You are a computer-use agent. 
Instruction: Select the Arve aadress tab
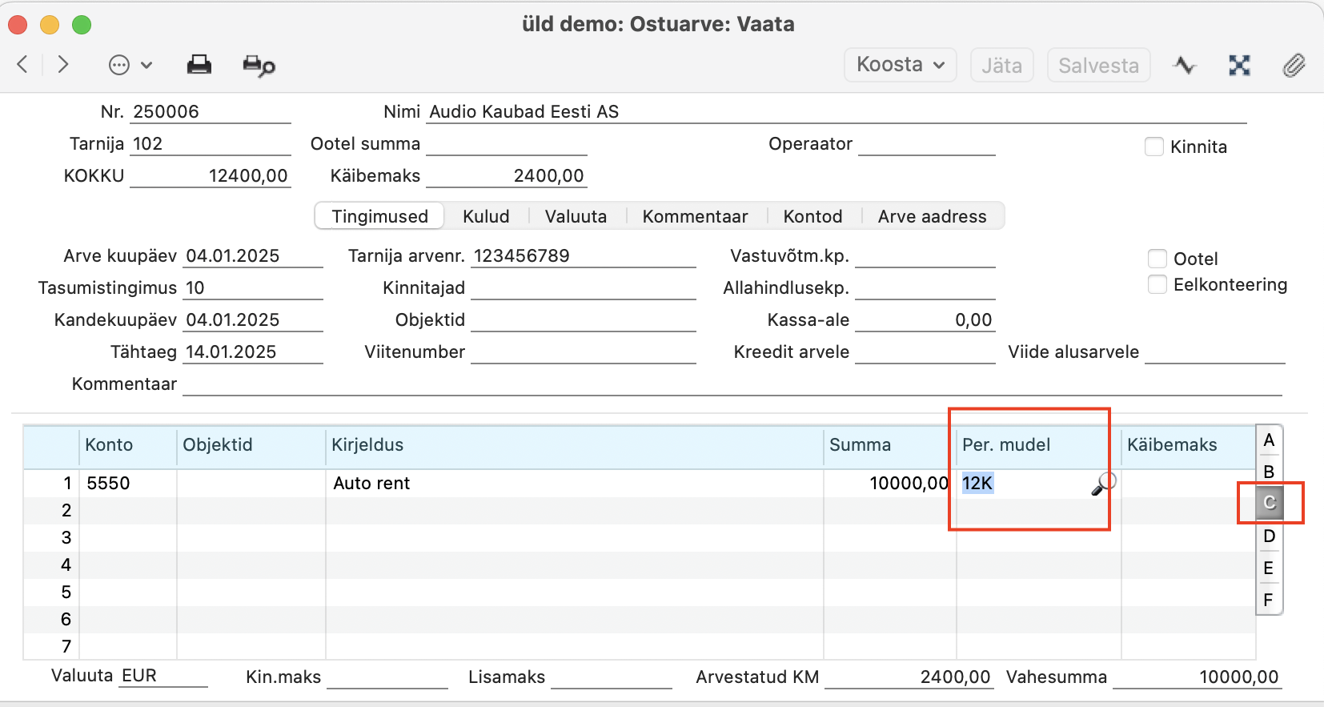[932, 216]
